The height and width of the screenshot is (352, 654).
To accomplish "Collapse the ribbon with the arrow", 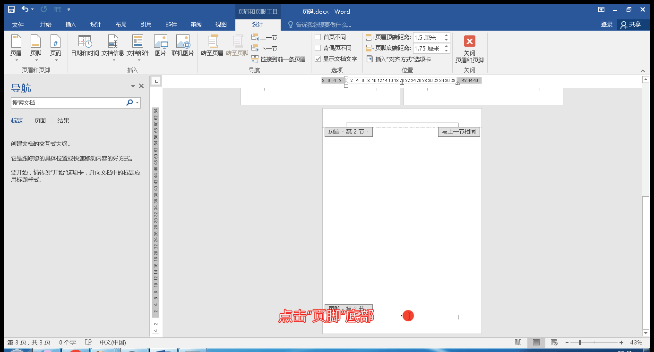I will tap(643, 70).
